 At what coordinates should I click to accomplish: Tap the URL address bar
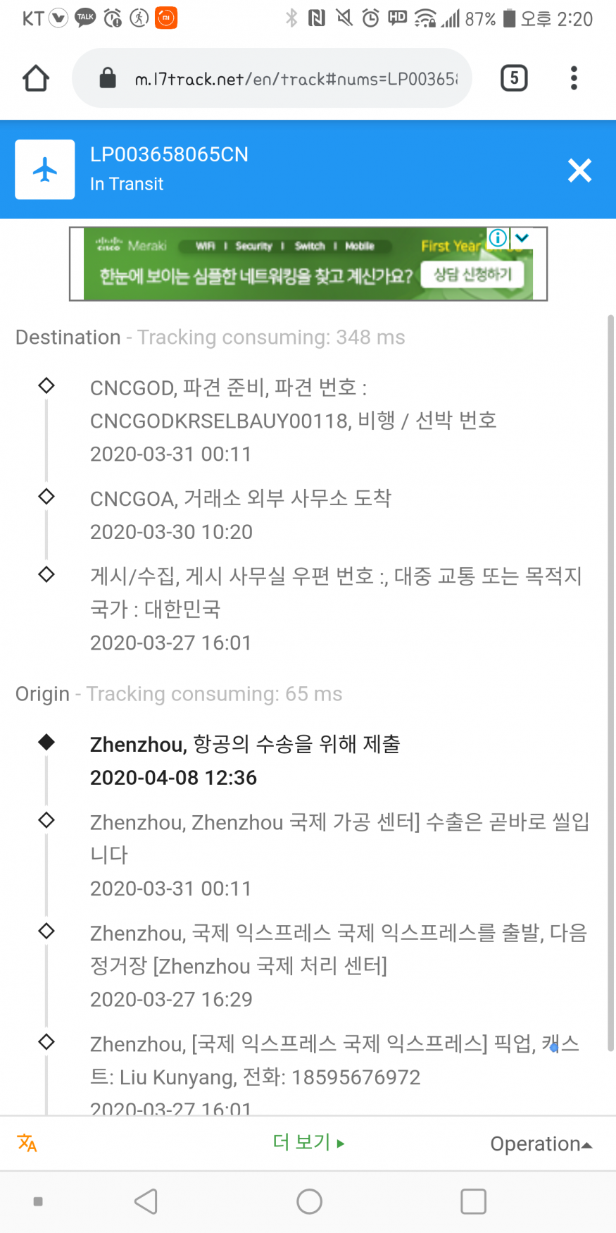coord(296,79)
